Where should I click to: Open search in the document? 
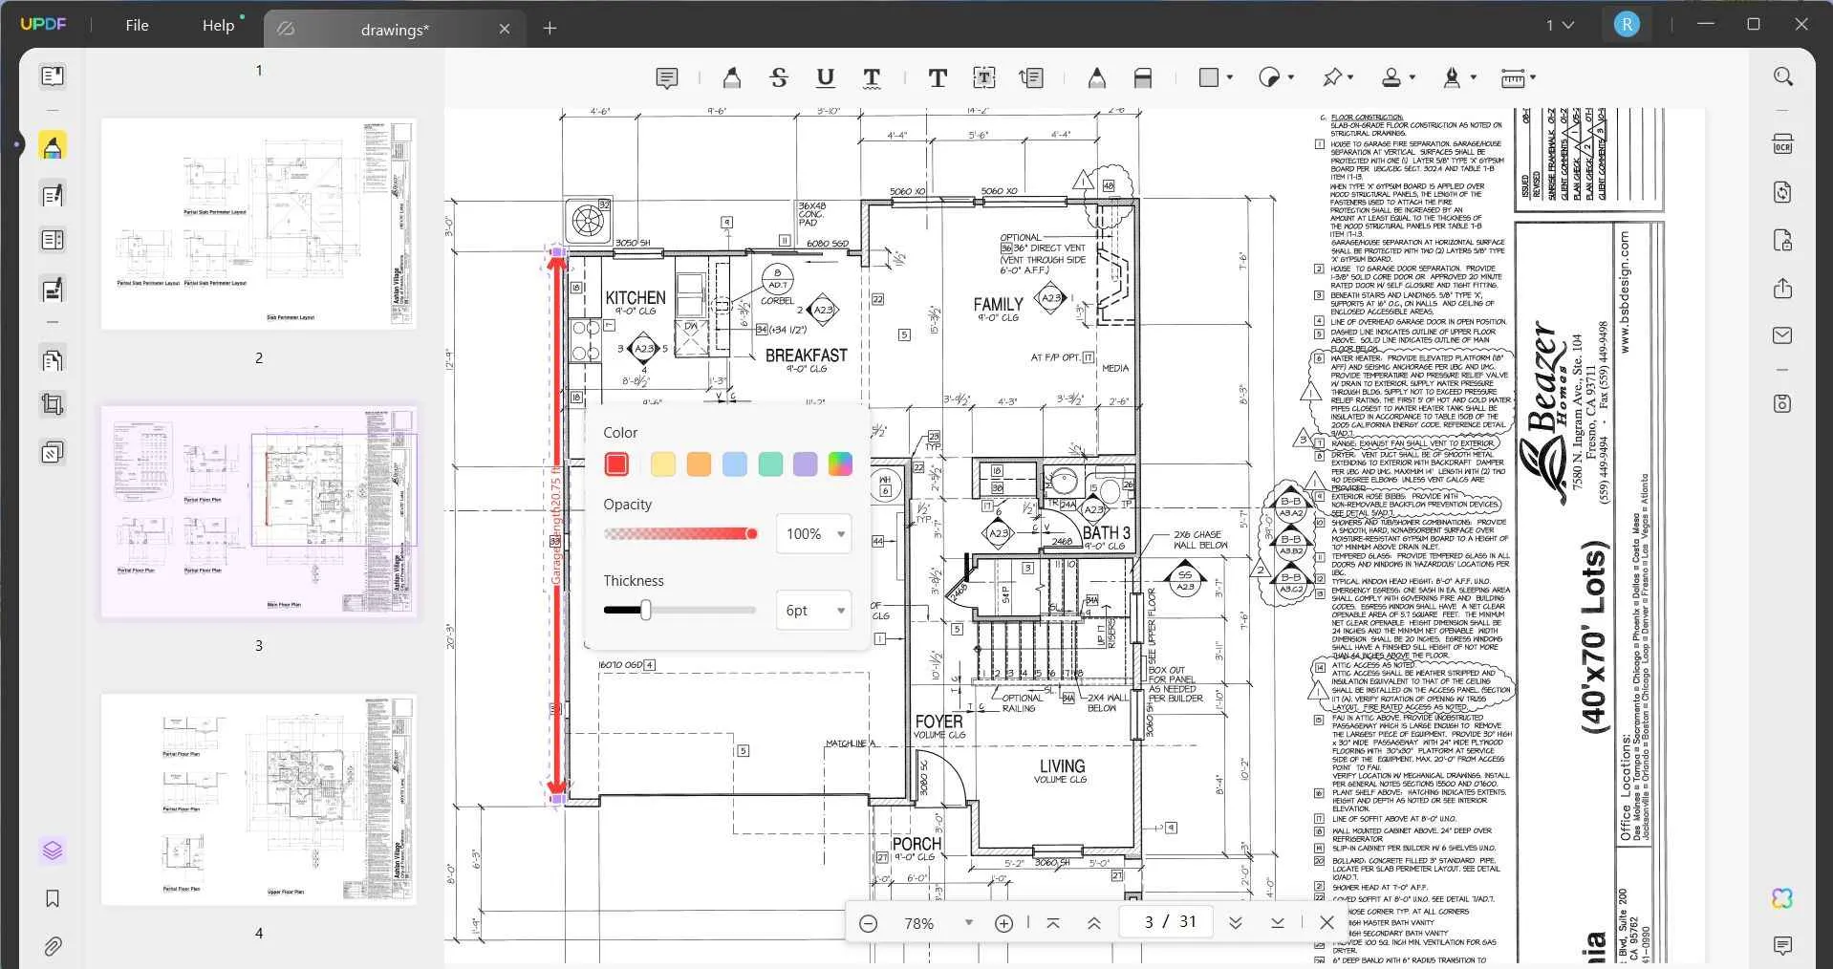(x=1783, y=76)
